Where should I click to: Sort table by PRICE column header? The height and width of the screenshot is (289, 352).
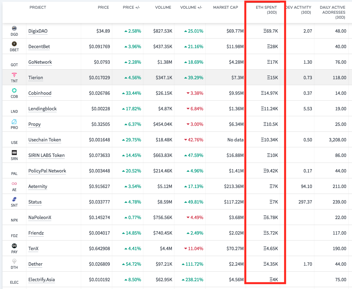click(103, 7)
